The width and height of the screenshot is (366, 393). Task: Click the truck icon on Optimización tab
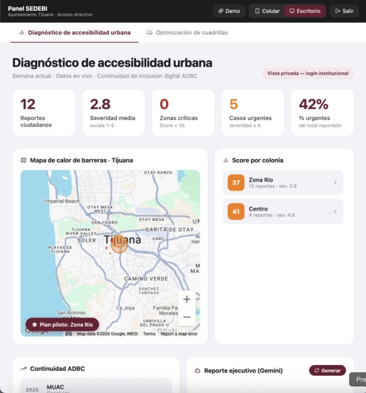[x=149, y=32]
